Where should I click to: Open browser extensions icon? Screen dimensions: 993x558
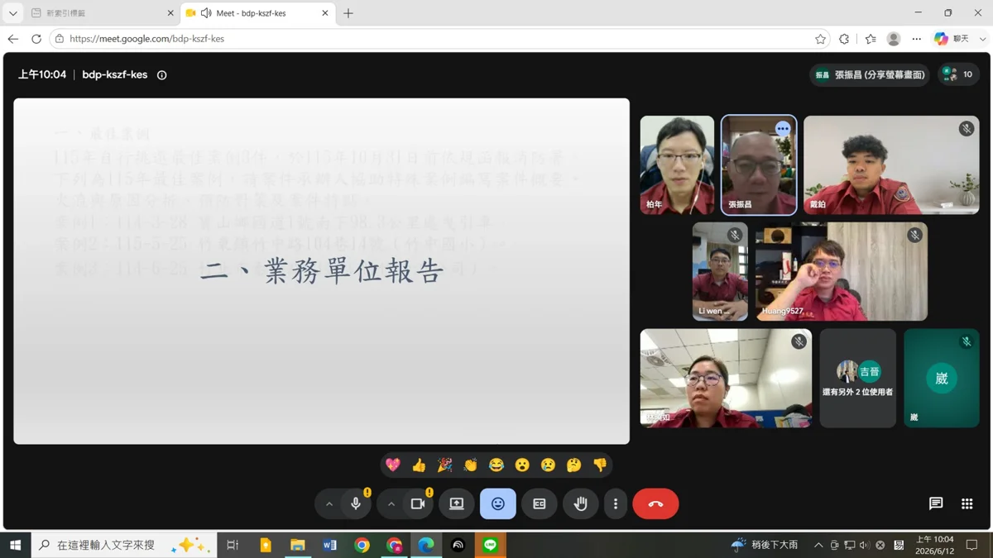[x=844, y=39]
